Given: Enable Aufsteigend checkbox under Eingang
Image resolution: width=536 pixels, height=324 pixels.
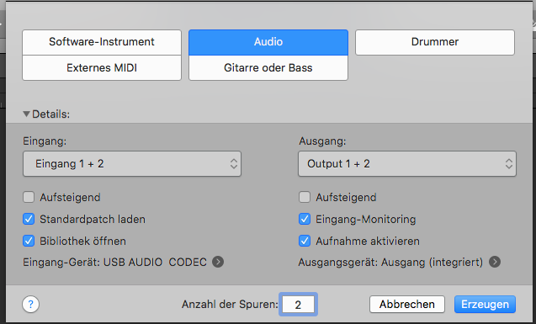Looking at the screenshot, I should (x=29, y=197).
